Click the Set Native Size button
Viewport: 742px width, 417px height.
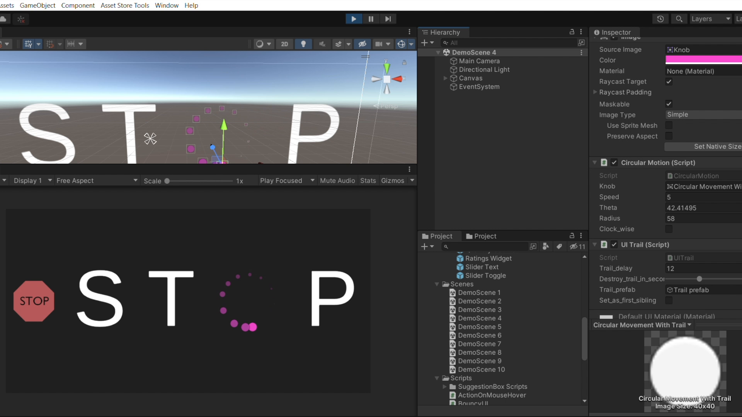click(703, 147)
